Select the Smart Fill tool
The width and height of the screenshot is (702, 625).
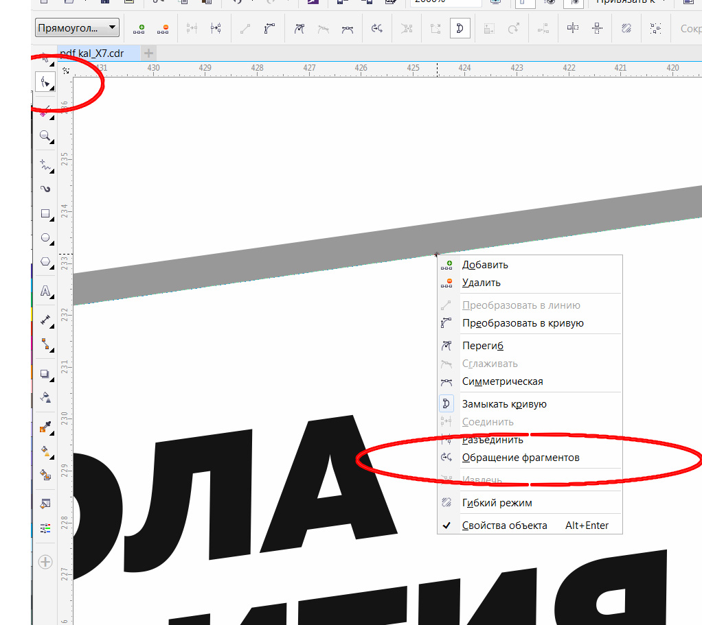45,475
